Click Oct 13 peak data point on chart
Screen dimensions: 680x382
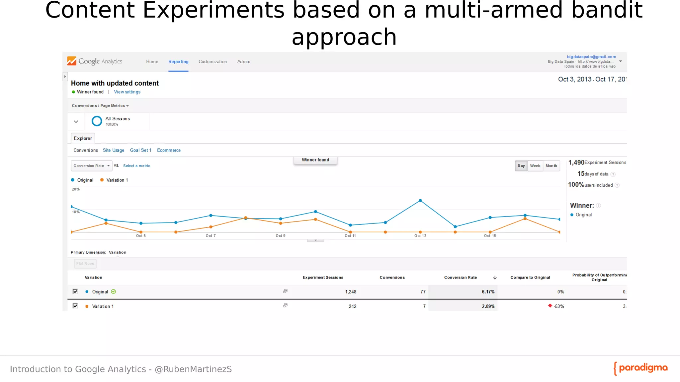420,201
